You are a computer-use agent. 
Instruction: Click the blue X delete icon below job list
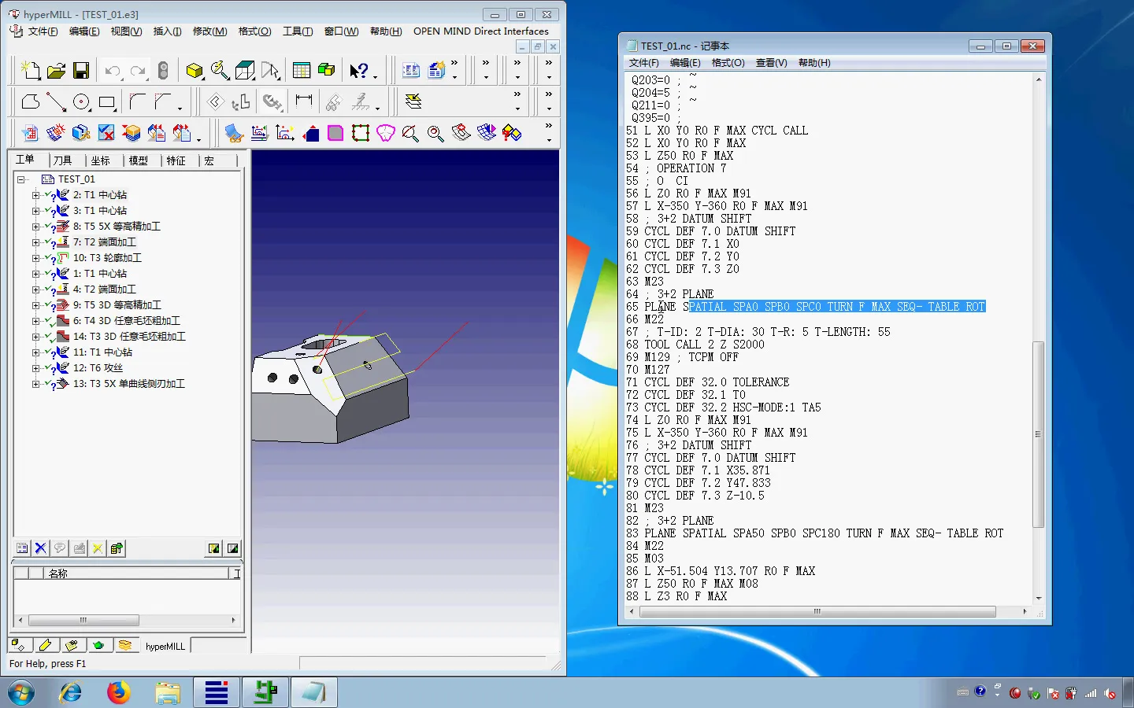[x=41, y=548]
